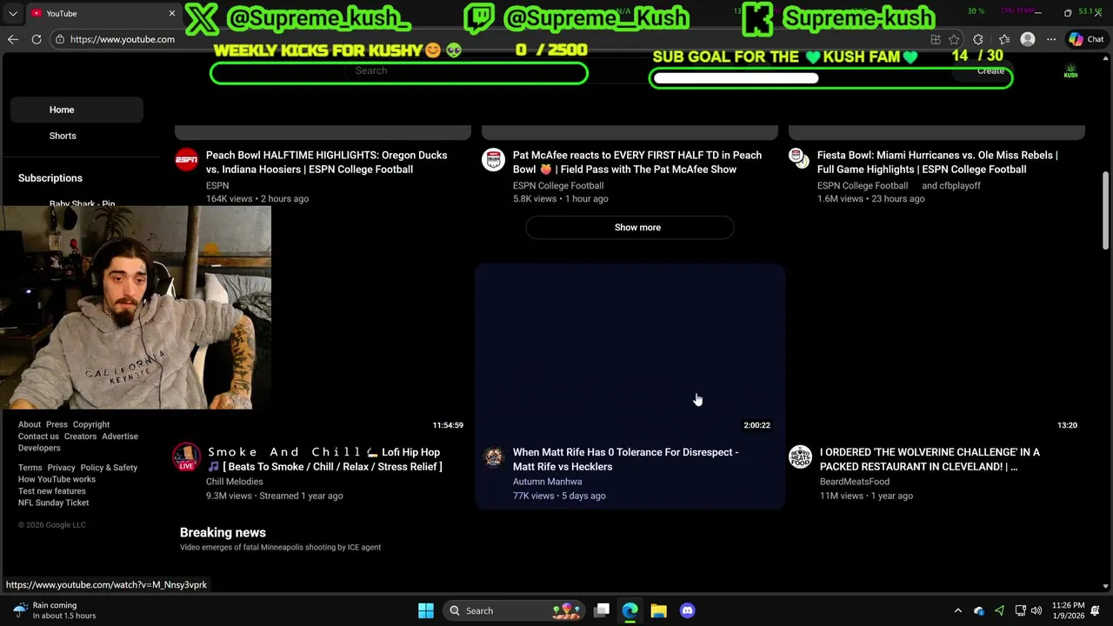Open ESPN channel name under Halftime Highlights

217,185
